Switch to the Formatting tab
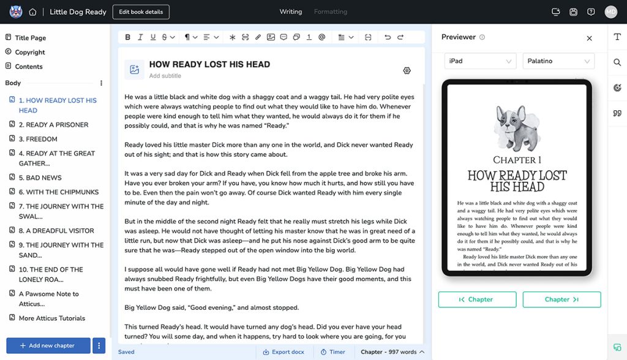627x360 pixels. tap(330, 12)
